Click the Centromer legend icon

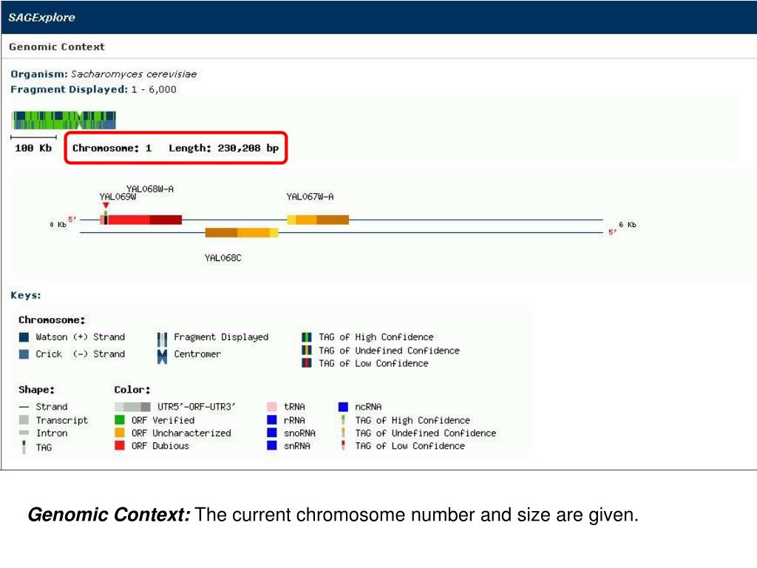(x=162, y=356)
